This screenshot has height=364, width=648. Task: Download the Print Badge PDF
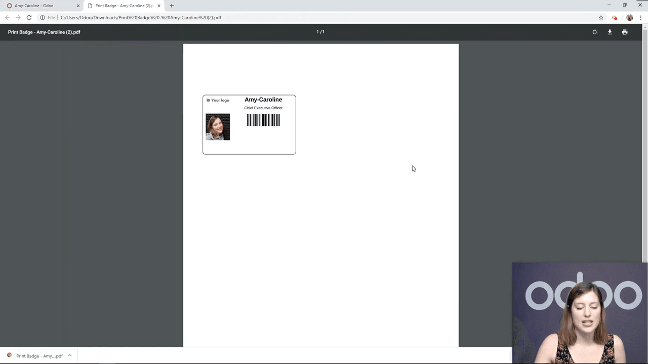610,32
